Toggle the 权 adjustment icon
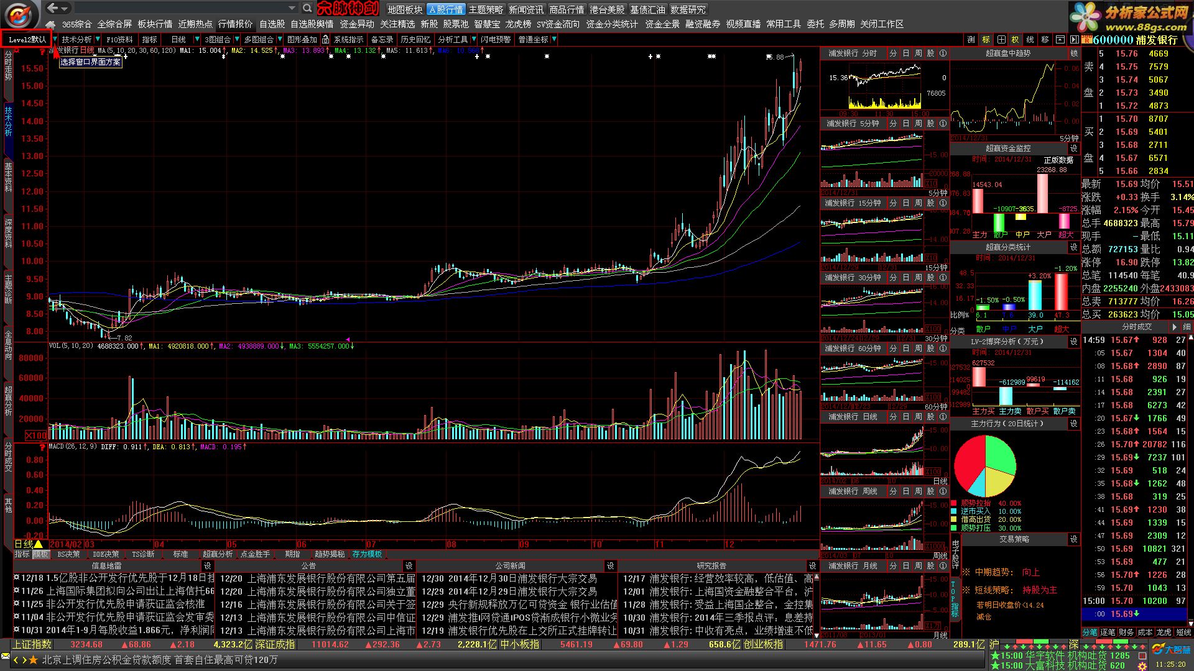 click(1016, 39)
